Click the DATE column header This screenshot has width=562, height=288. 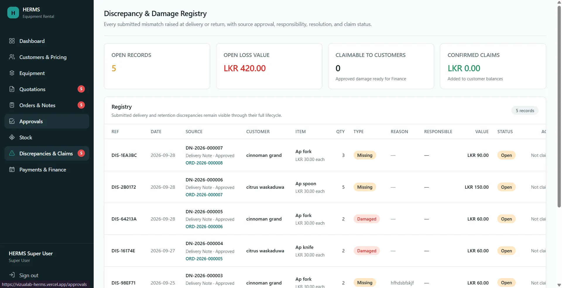pyautogui.click(x=156, y=132)
